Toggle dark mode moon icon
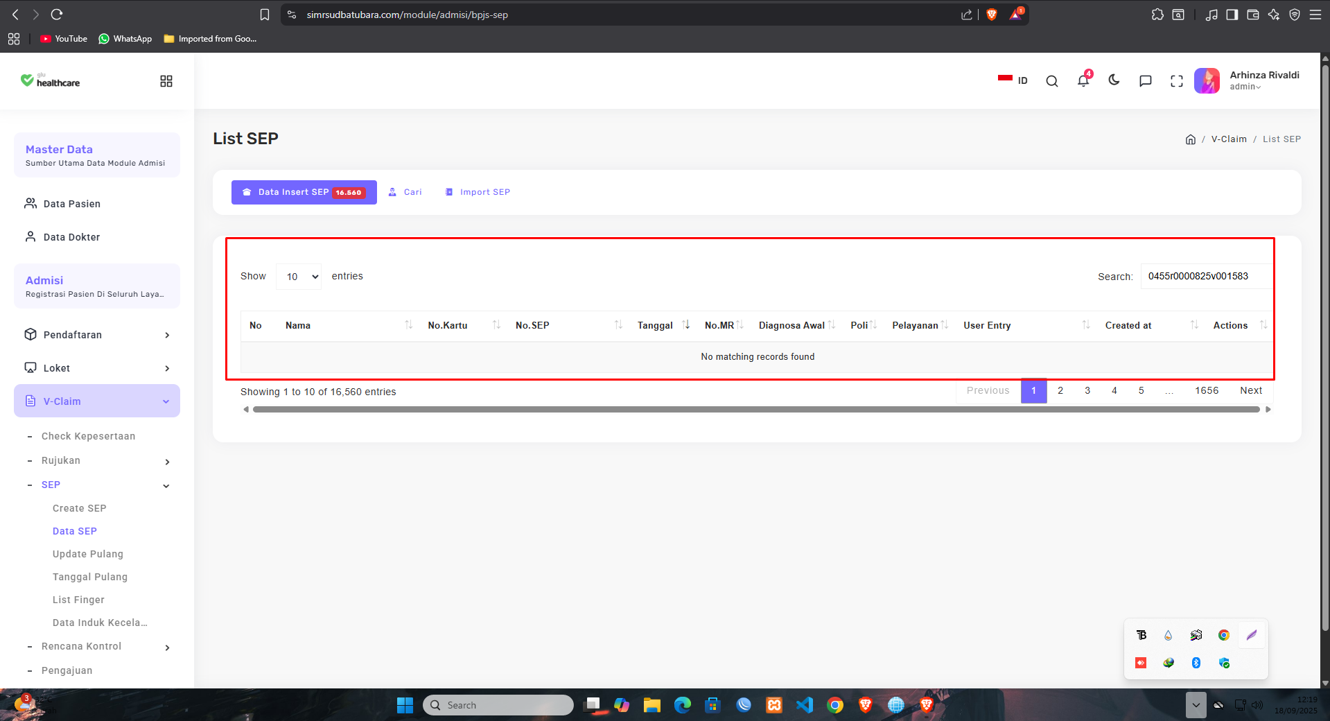This screenshot has width=1330, height=721. pos(1114,80)
